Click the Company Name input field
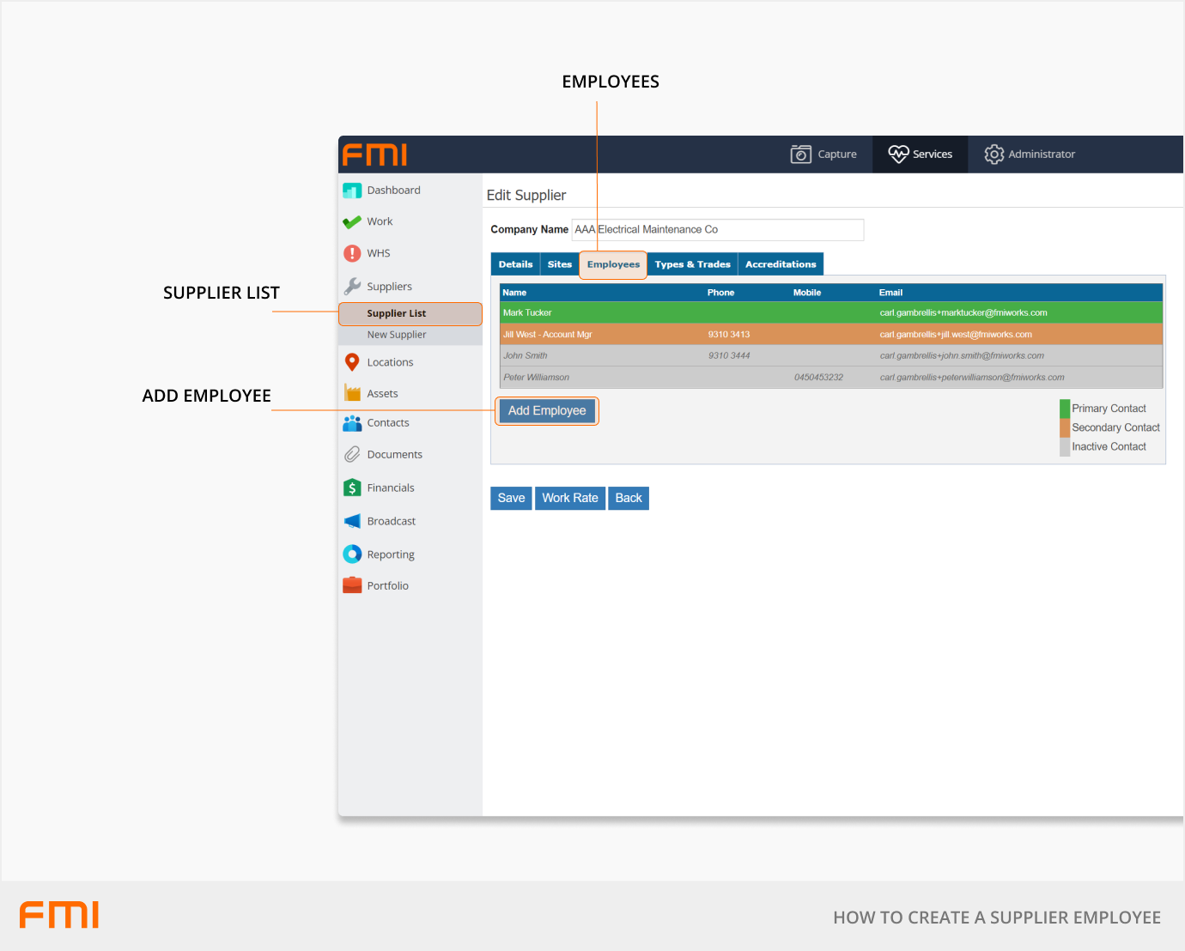The width and height of the screenshot is (1185, 951). point(718,230)
